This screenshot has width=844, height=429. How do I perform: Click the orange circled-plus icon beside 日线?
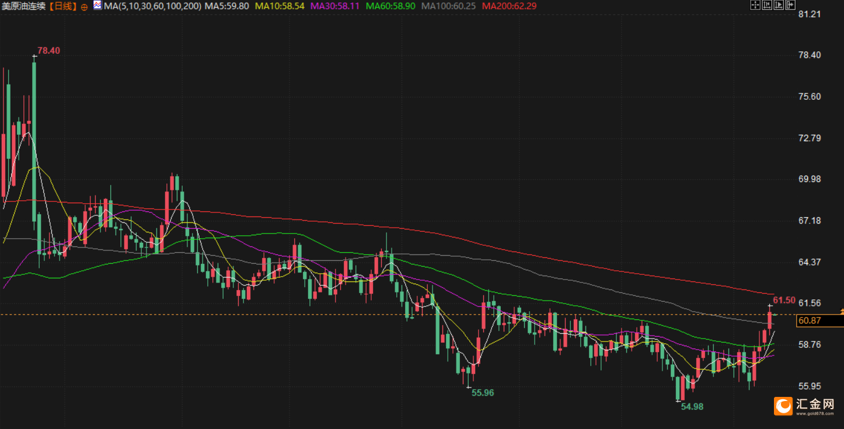point(85,6)
